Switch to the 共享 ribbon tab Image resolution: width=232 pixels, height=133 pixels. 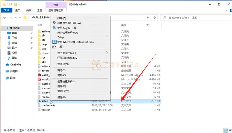[29, 10]
